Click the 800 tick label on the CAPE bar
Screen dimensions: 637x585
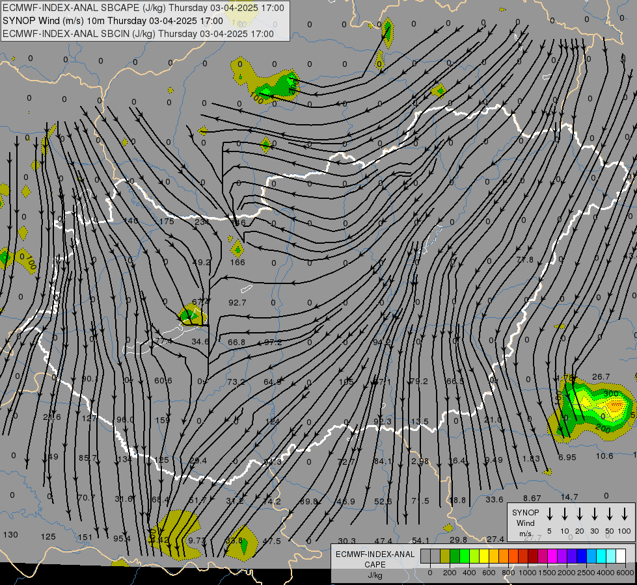[508, 573]
